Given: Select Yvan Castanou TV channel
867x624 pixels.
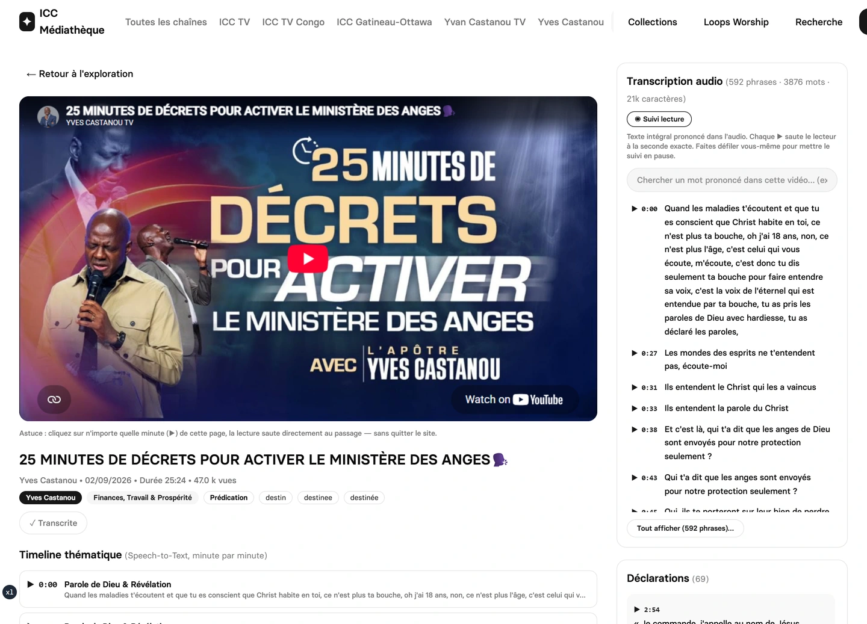Looking at the screenshot, I should 485,22.
